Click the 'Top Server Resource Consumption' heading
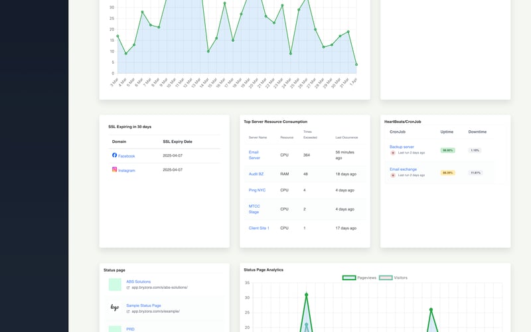This screenshot has width=531, height=332. coord(275,122)
